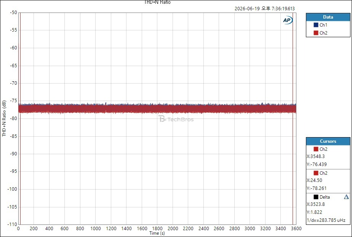The image size is (352, 237).
Task: Click the X:24.50 cursor value
Action: point(314,180)
